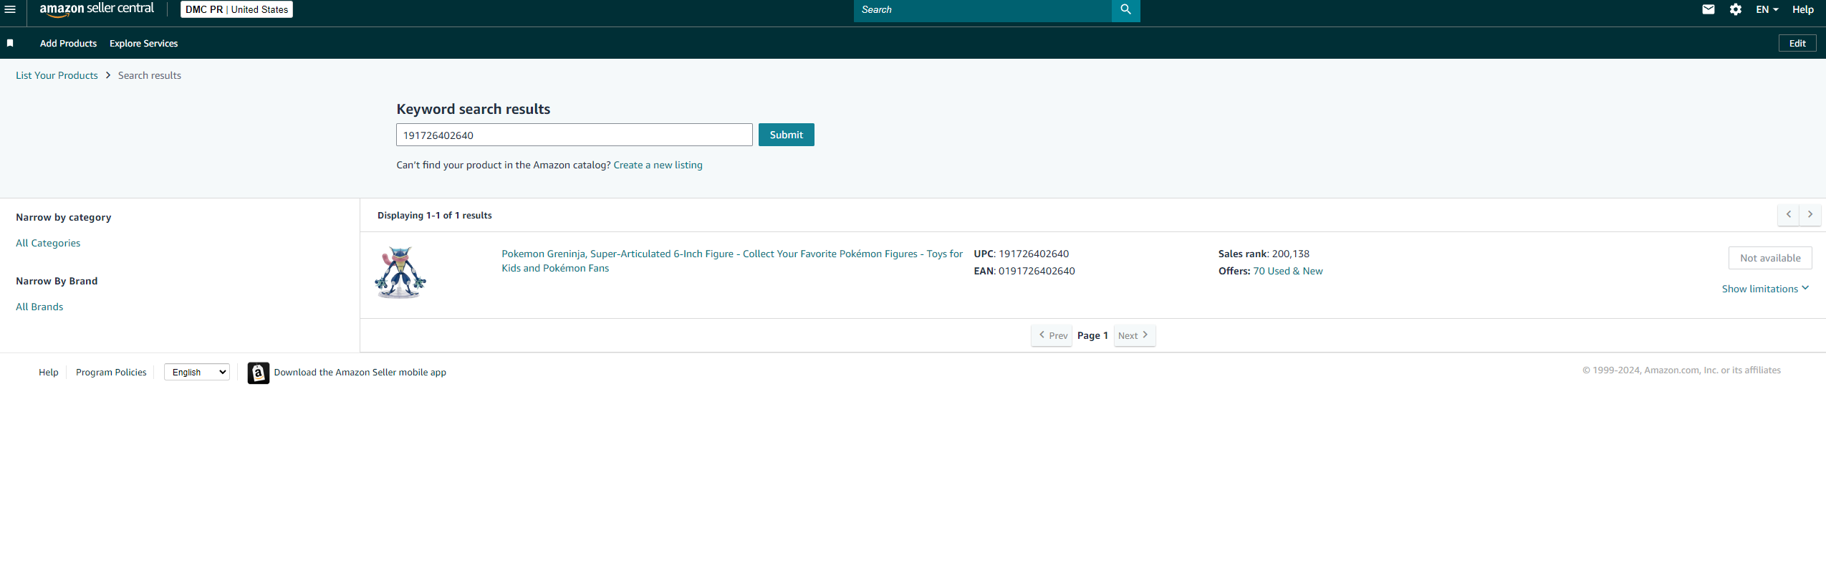This screenshot has width=1826, height=566.
Task: Open Program Policies footer link
Action: pos(111,372)
